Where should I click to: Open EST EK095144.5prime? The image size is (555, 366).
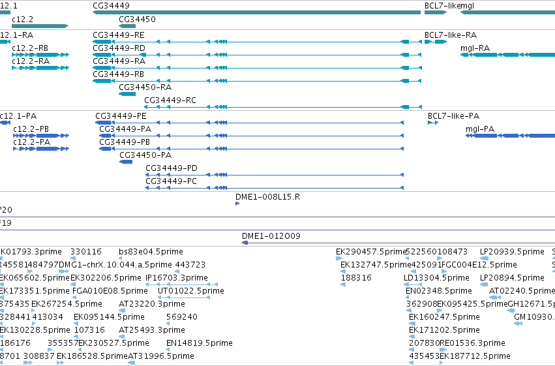(109, 317)
